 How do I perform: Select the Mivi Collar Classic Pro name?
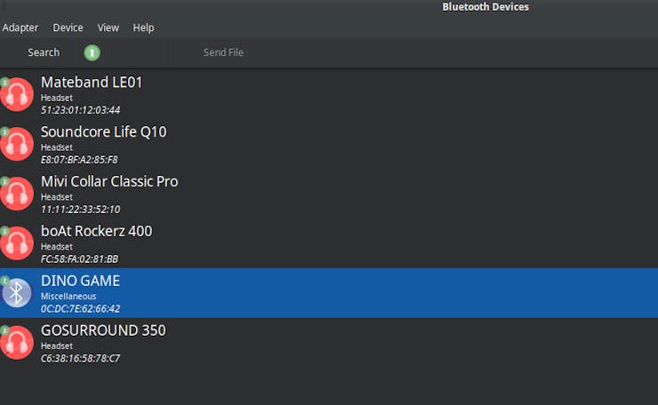tap(109, 182)
